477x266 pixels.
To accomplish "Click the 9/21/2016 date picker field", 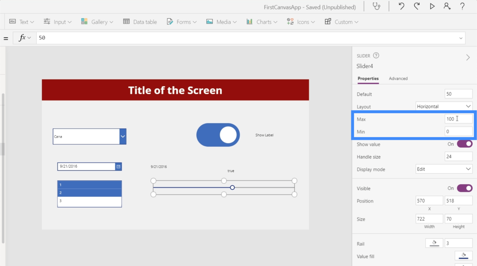I will click(86, 167).
